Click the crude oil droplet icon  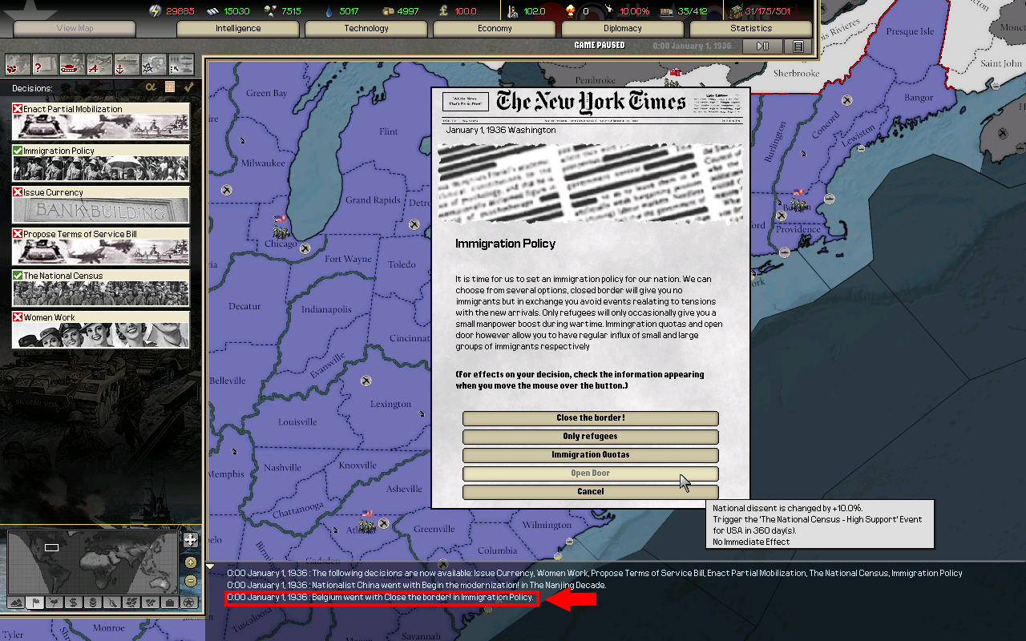pos(329,11)
